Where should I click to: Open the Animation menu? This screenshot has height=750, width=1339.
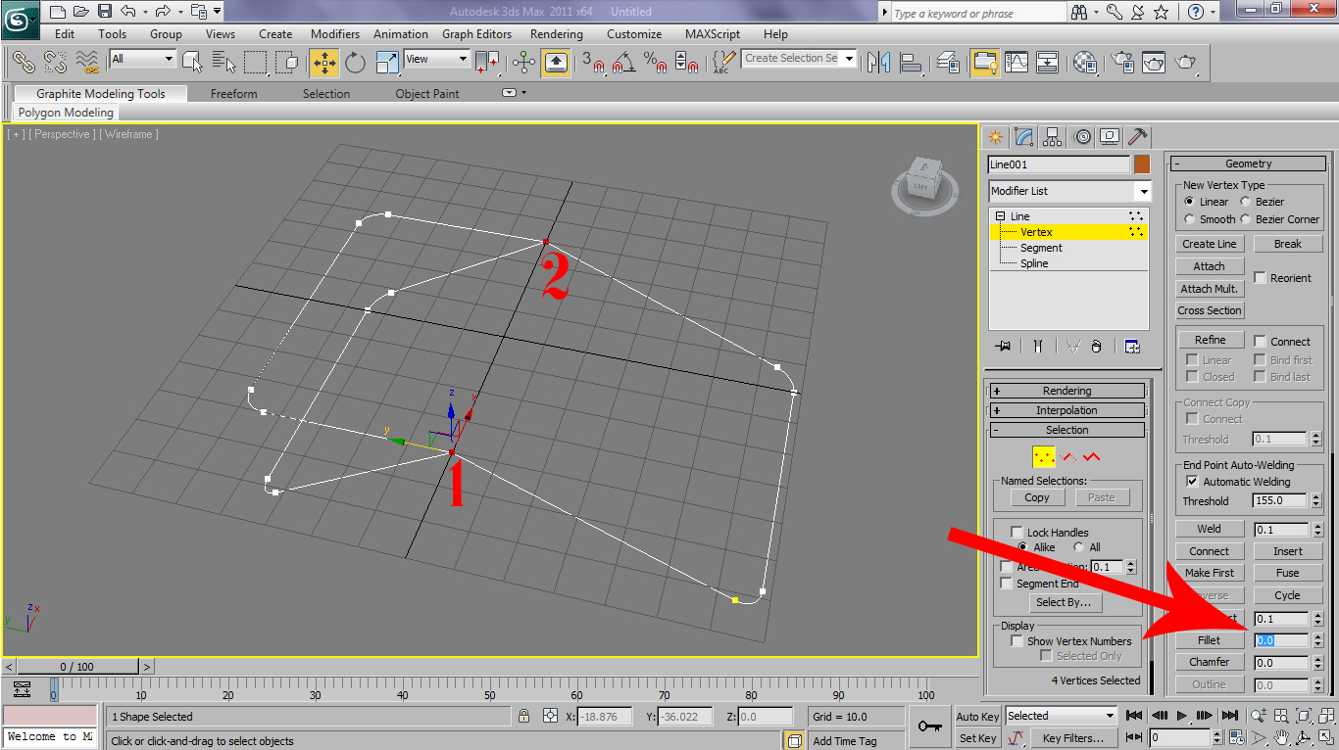point(401,34)
